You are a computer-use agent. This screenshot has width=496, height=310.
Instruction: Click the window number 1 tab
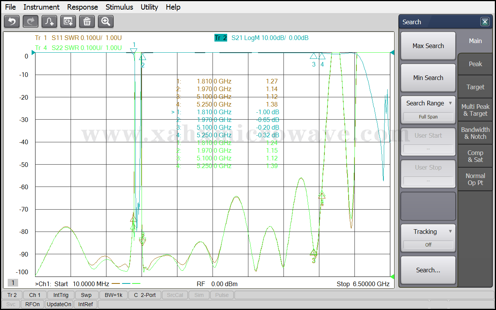[13, 283]
